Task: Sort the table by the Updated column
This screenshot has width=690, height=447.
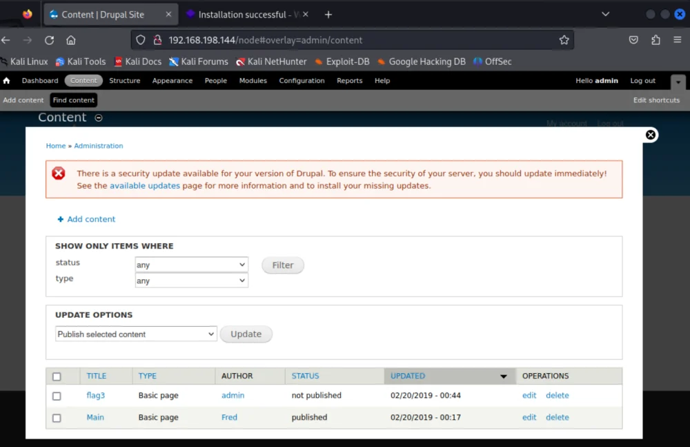Action: pyautogui.click(x=408, y=376)
